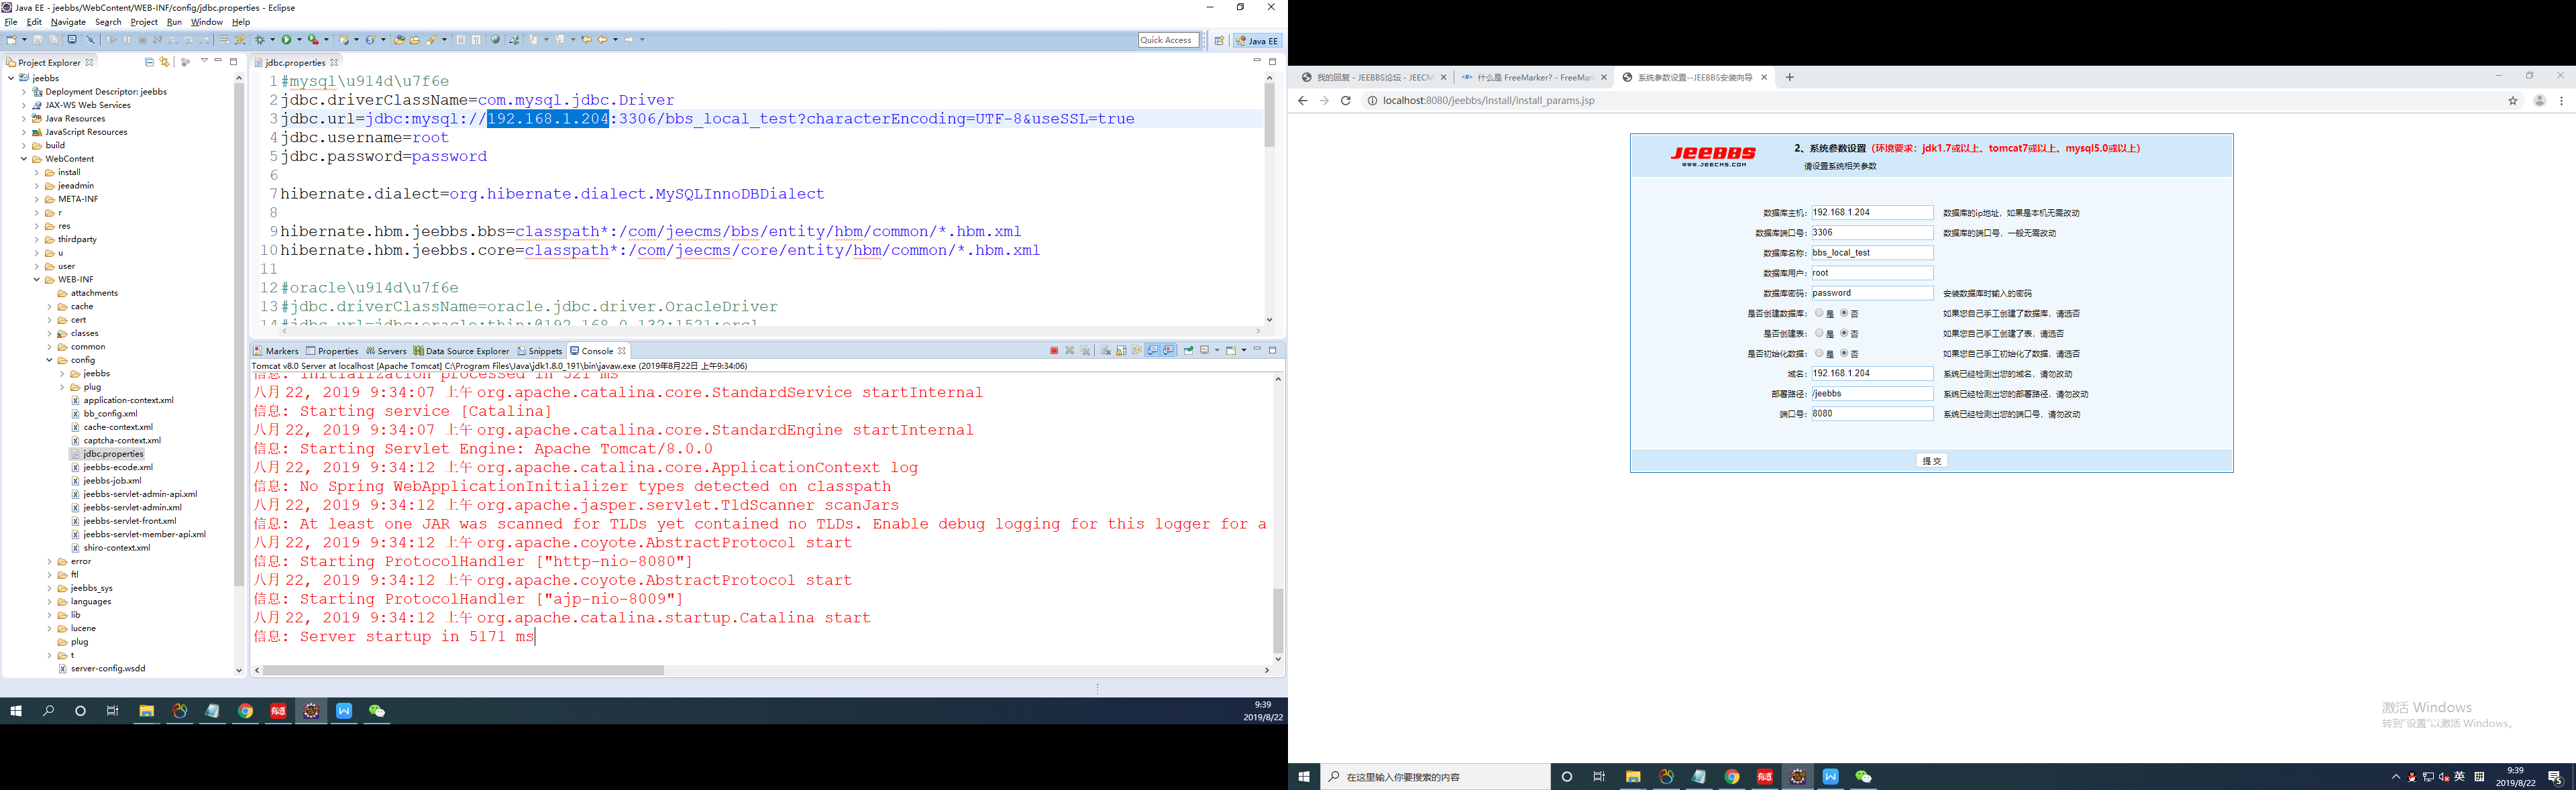Image resolution: width=2576 pixels, height=790 pixels.
Task: Reload the browser page
Action: [x=1346, y=101]
